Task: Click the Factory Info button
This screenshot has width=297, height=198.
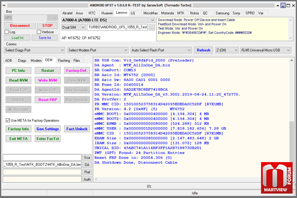Action: point(18,129)
